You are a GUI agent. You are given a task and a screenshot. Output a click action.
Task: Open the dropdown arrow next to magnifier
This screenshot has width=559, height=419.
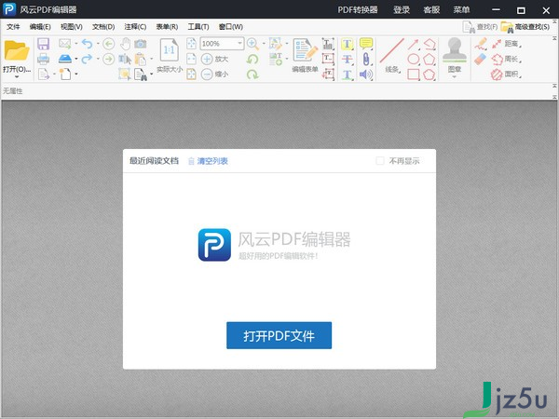click(264, 44)
